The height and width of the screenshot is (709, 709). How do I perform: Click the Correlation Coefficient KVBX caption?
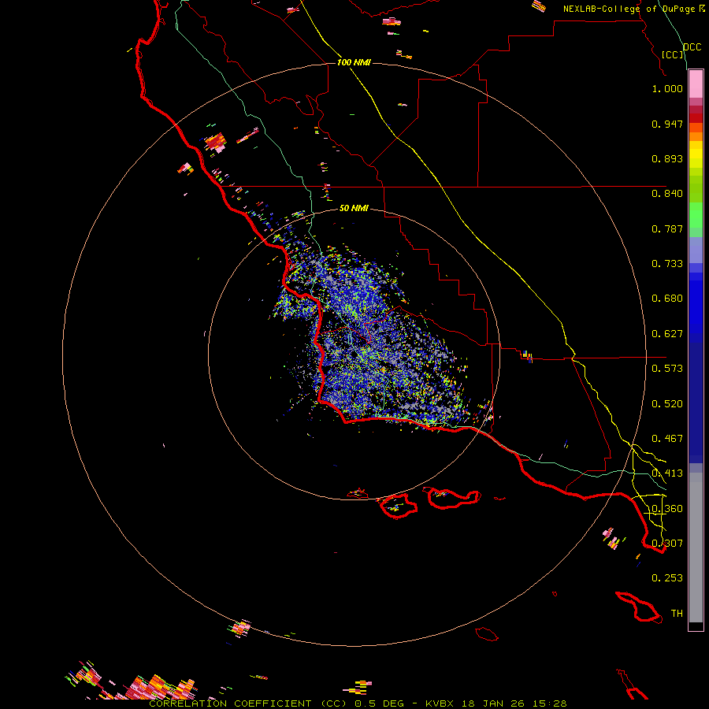[358, 703]
